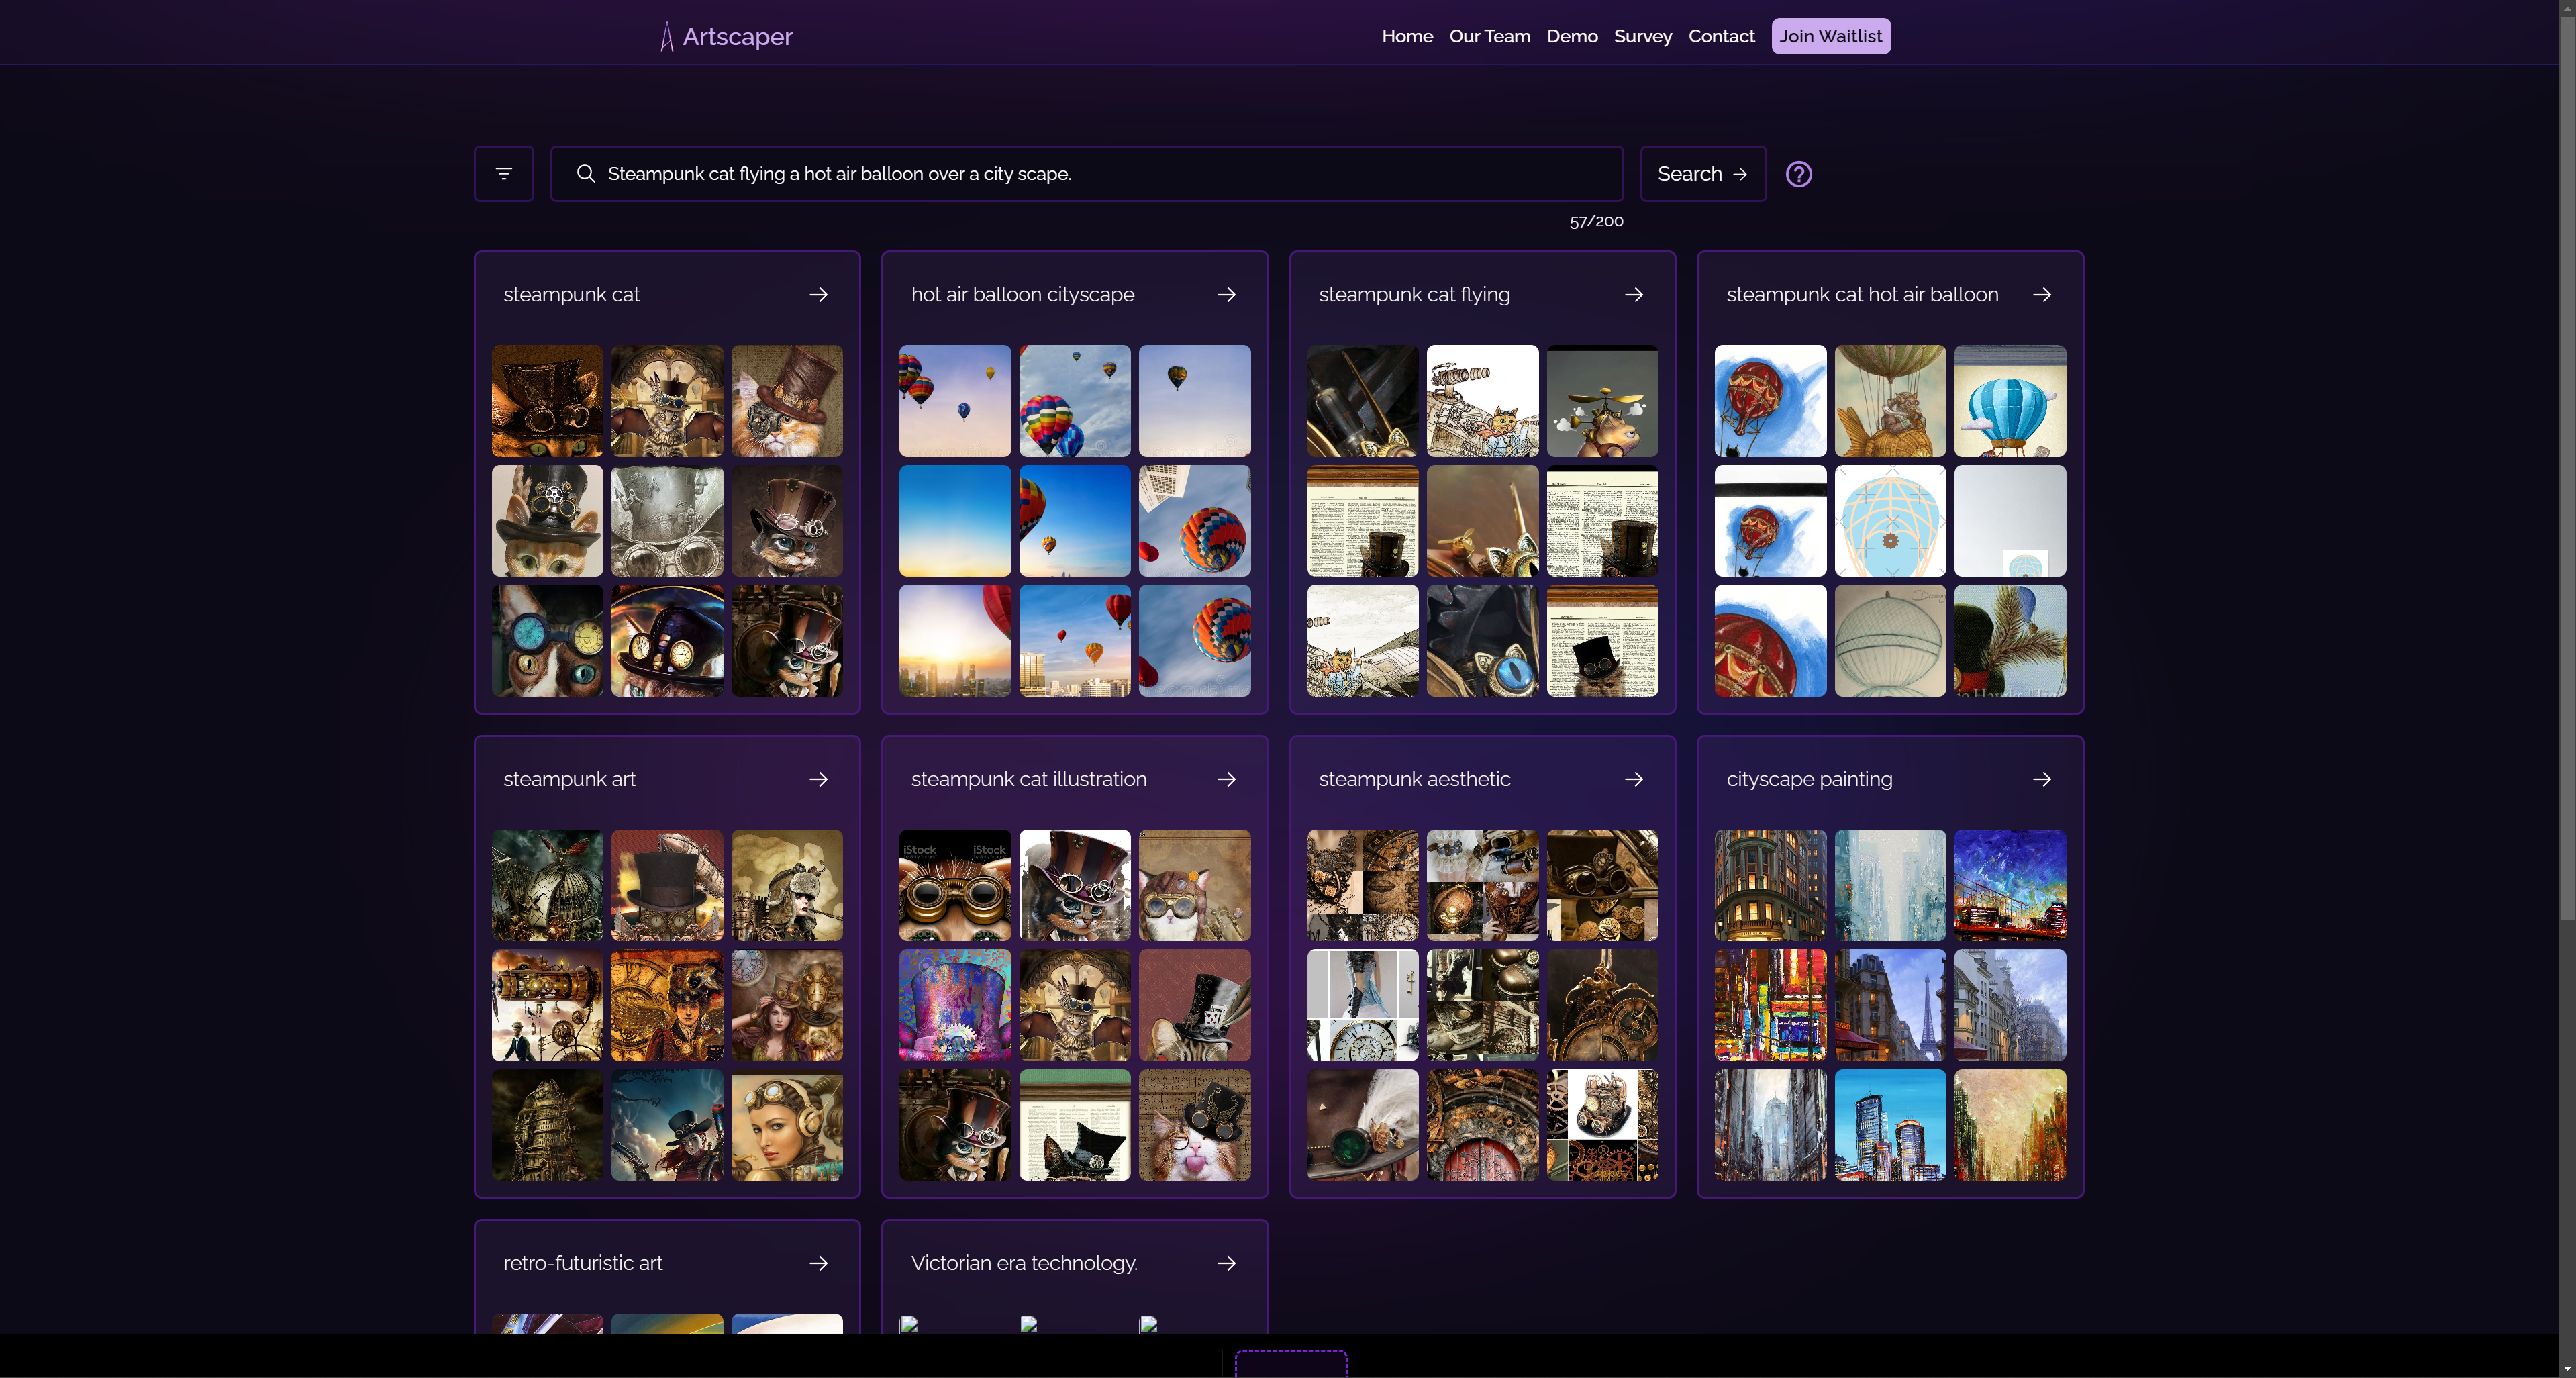Open steampunk cat results arrow
This screenshot has height=1378, width=2576.
[818, 295]
